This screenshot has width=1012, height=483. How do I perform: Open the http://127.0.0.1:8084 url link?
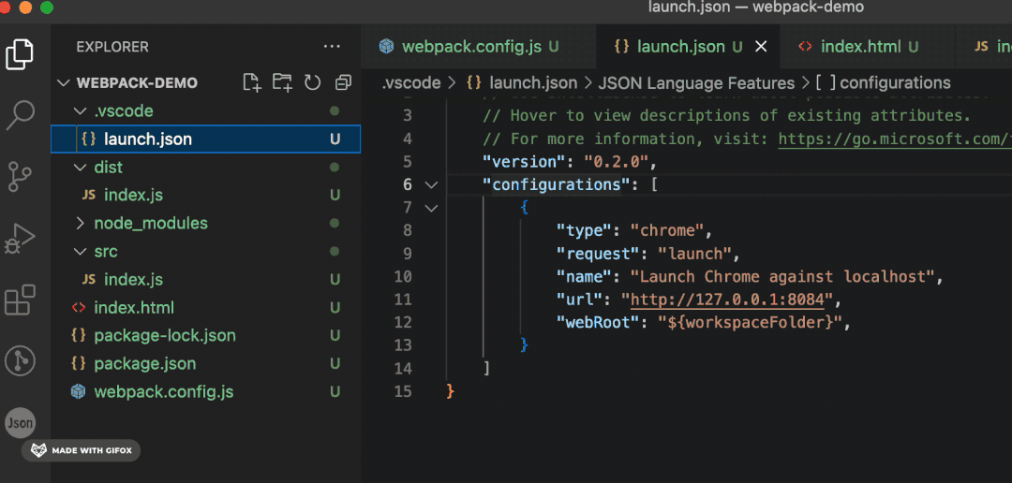tap(727, 300)
